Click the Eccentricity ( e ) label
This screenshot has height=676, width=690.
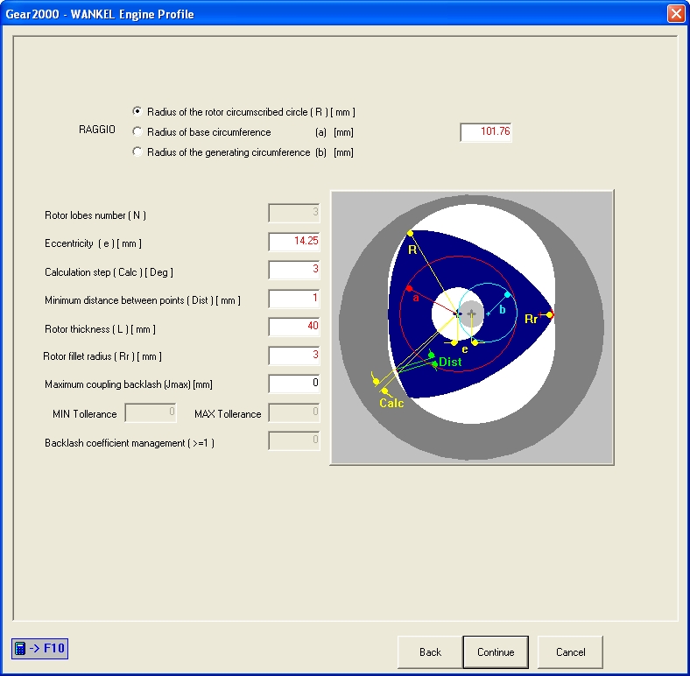[x=93, y=243]
